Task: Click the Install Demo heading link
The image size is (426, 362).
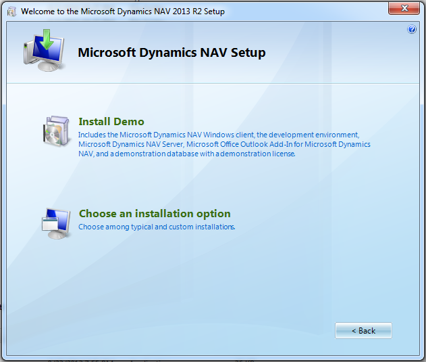Action: click(111, 122)
